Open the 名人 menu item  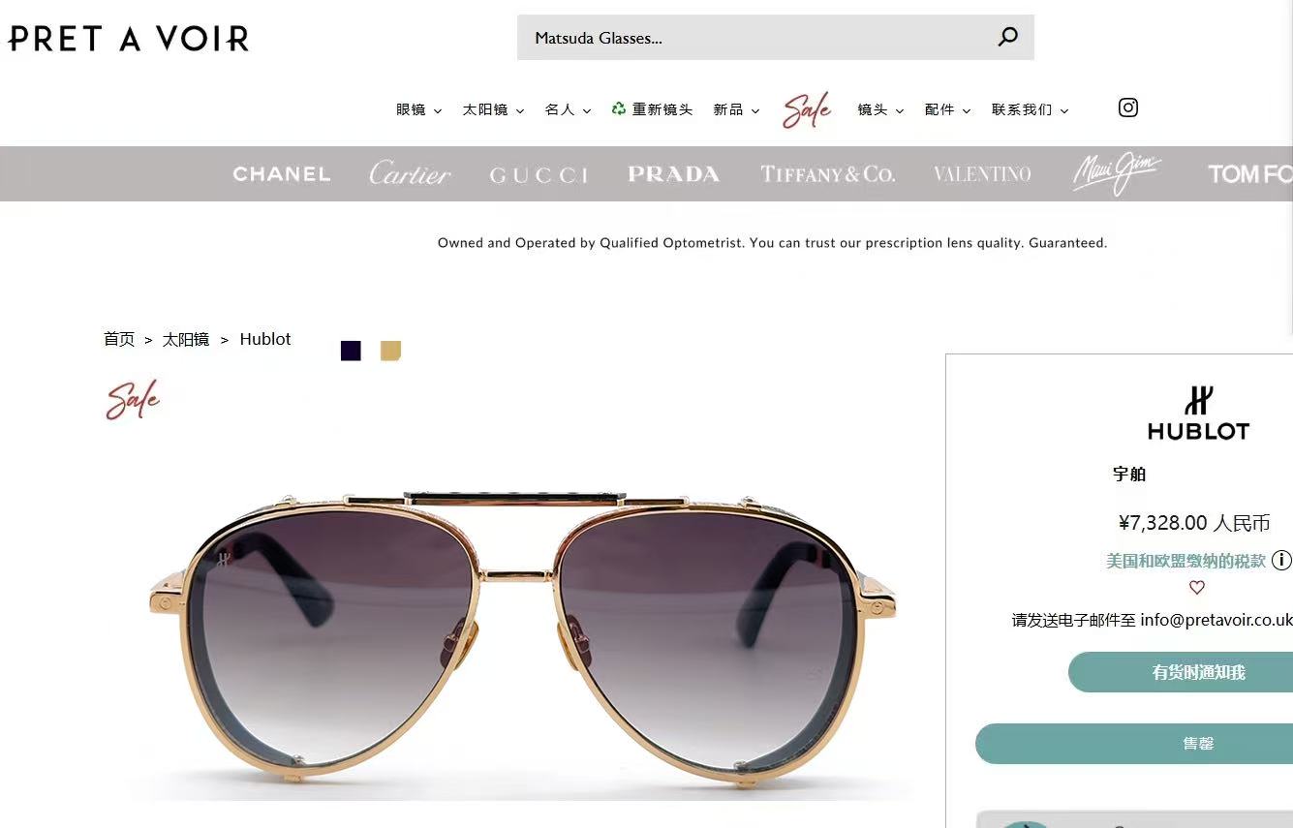(x=568, y=110)
